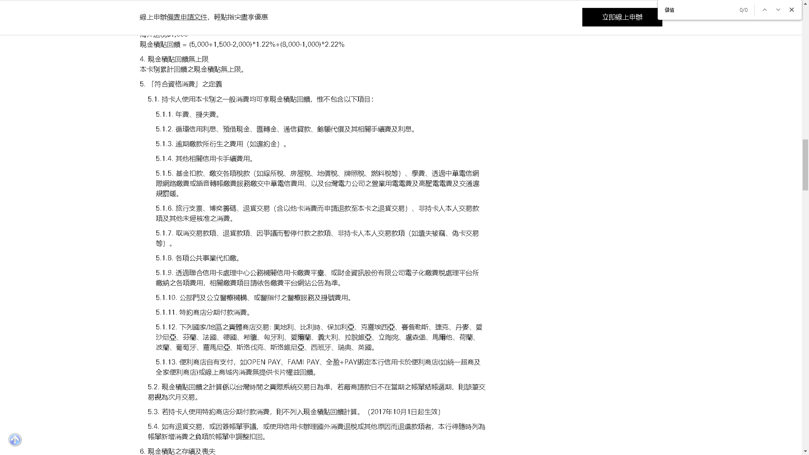Click the 6. 現金積點之存續及喪失 heading
The image size is (809, 455).
click(x=177, y=451)
